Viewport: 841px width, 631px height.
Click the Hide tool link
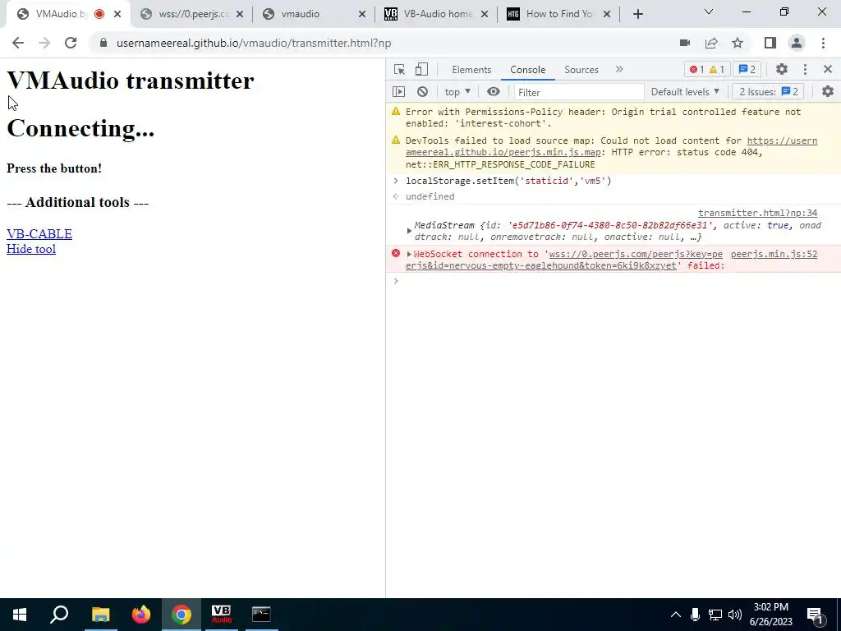click(x=31, y=249)
